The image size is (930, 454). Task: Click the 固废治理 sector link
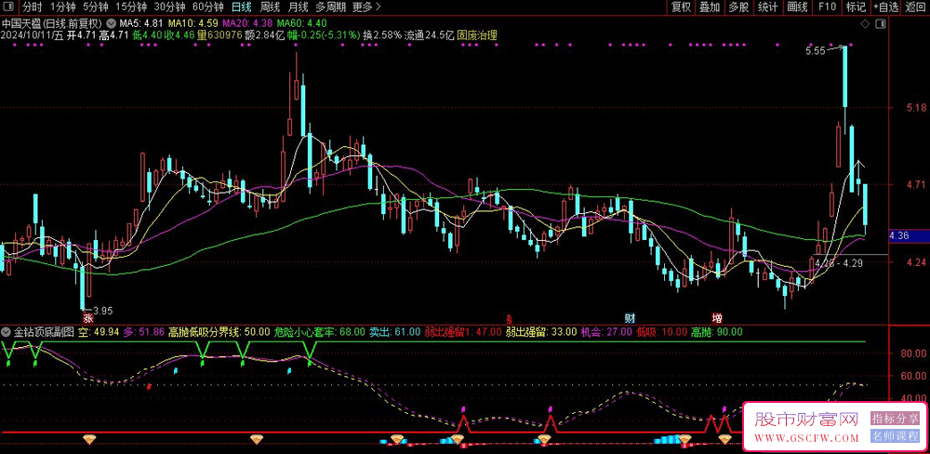[x=477, y=35]
